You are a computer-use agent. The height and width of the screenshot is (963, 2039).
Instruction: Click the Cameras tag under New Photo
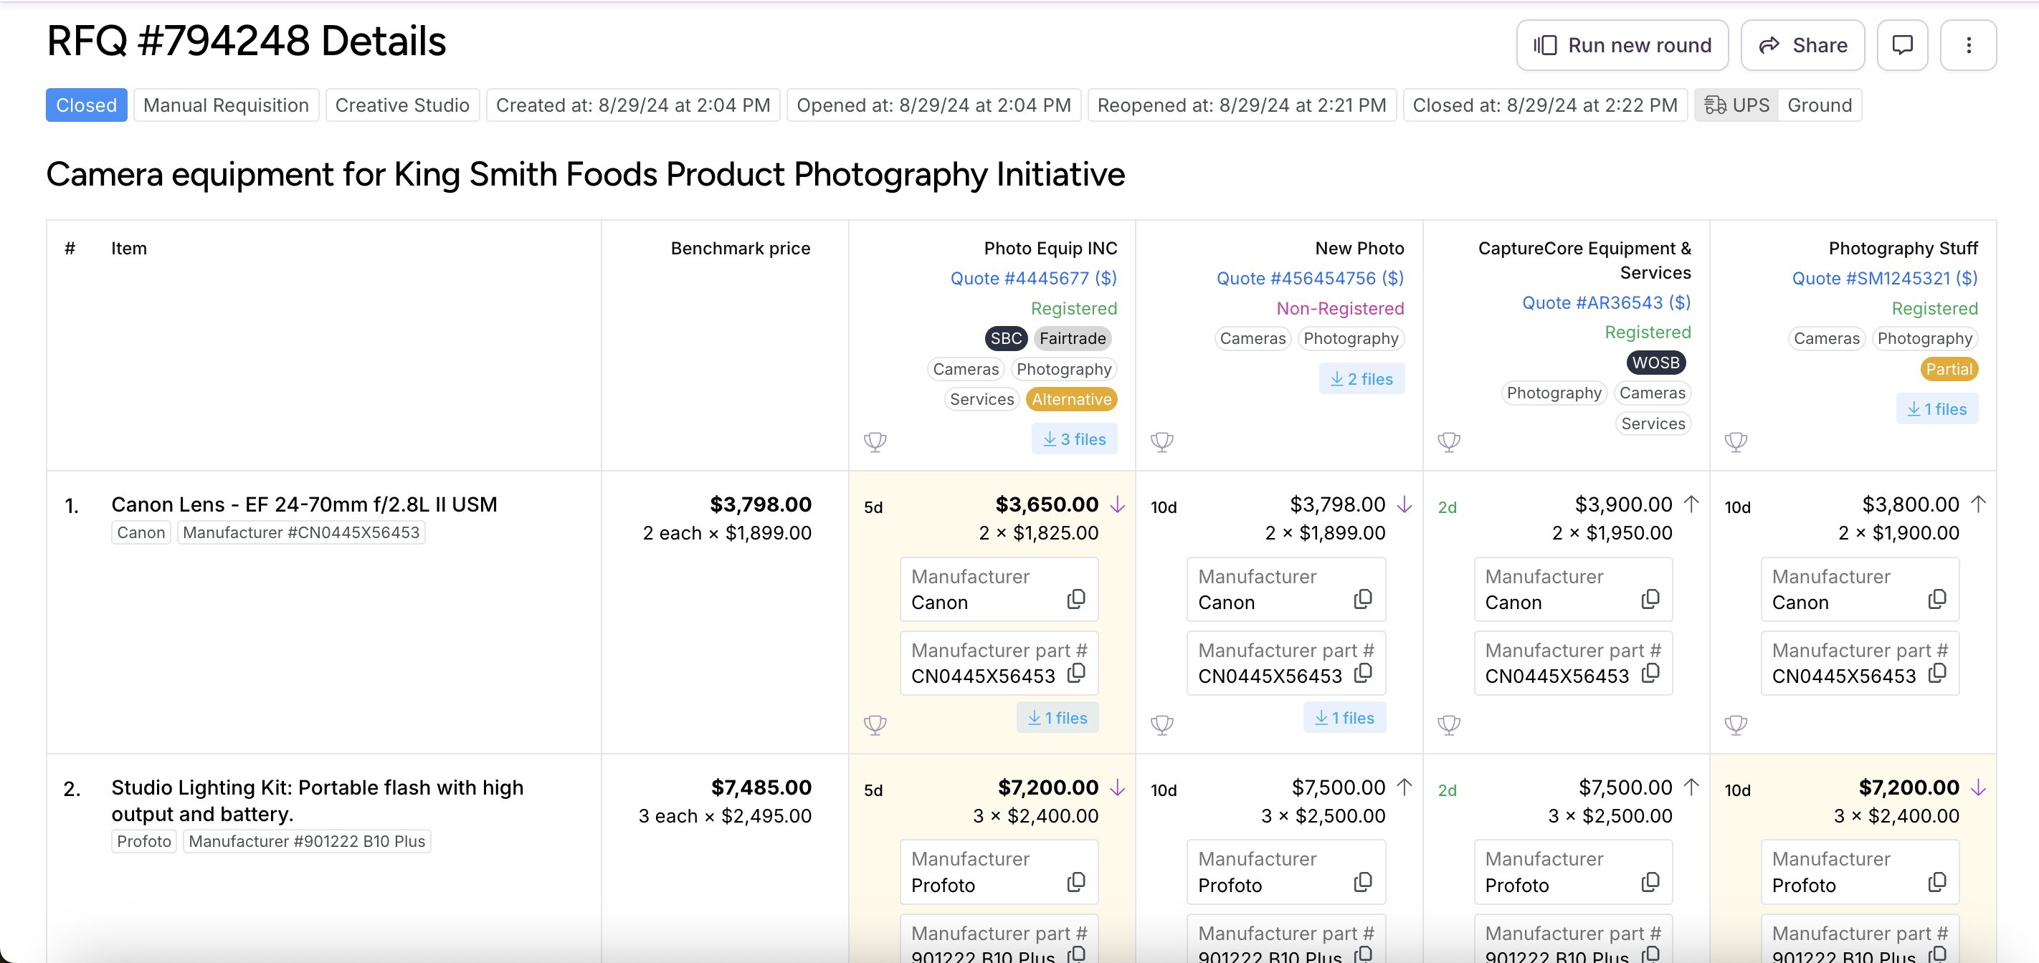(x=1253, y=338)
